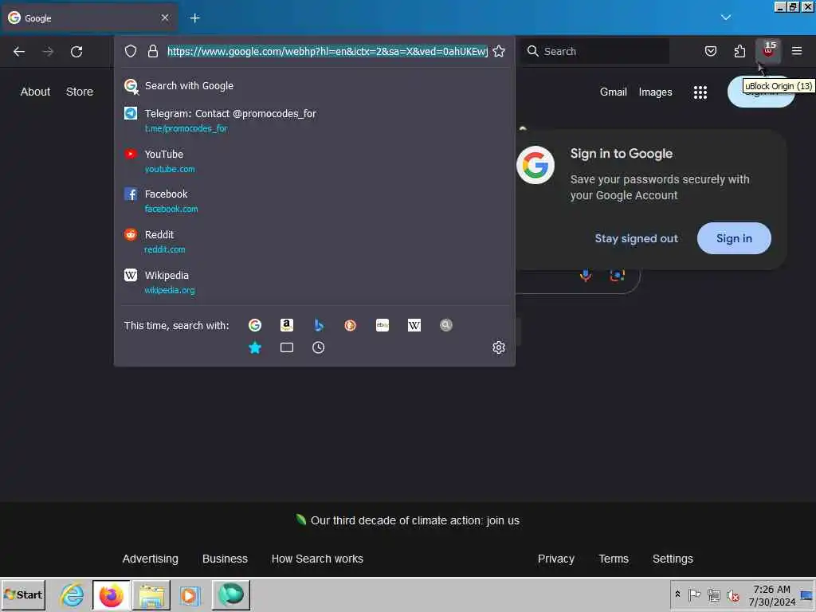Search this time with eBay
Screen dimensions: 816x612
click(382, 325)
